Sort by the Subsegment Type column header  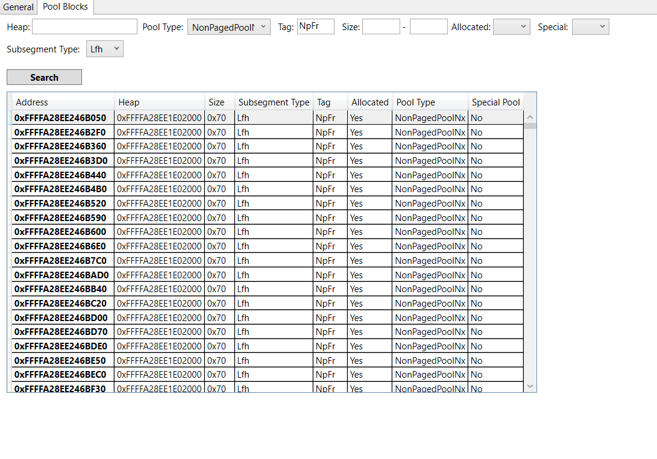click(274, 102)
